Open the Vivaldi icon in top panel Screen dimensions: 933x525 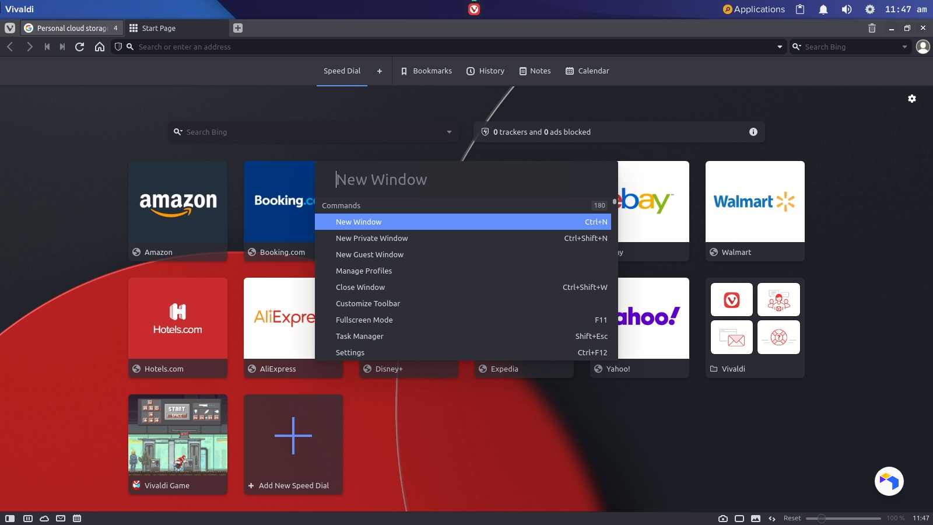point(474,9)
